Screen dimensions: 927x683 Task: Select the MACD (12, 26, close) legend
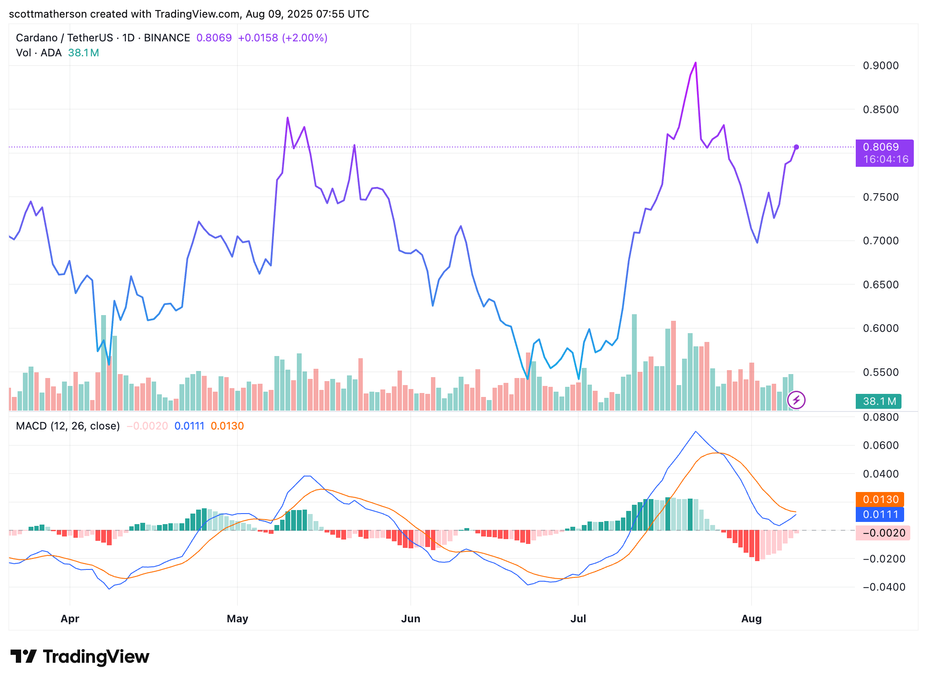(68, 426)
